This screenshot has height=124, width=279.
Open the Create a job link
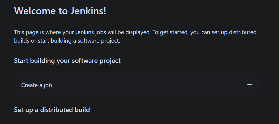click(x=37, y=85)
